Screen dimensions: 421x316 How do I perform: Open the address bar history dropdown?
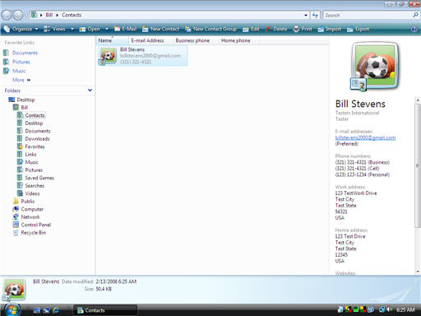pos(306,16)
